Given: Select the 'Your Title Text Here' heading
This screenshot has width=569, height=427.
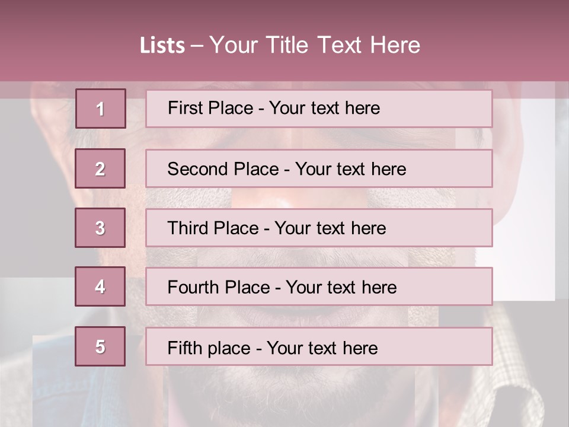Looking at the screenshot, I should [x=315, y=46].
